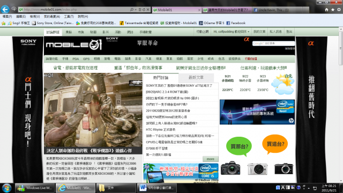Switch to the Uncle Kevin Facebook tab
This screenshot has width=343, height=193.
click(x=278, y=10)
